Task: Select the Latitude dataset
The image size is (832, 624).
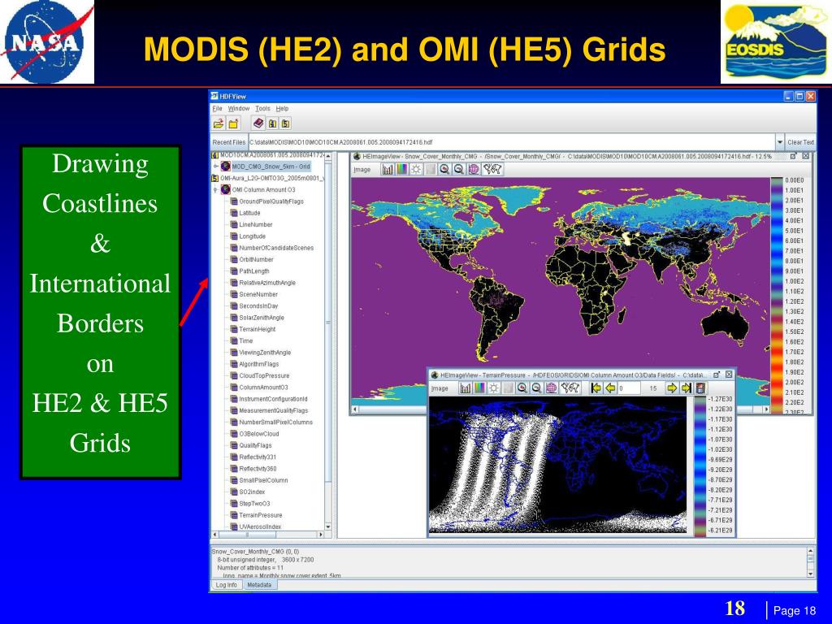Action: (x=249, y=213)
